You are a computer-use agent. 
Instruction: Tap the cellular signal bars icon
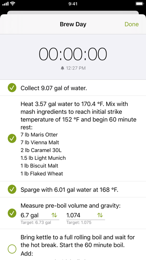coord(6,4)
